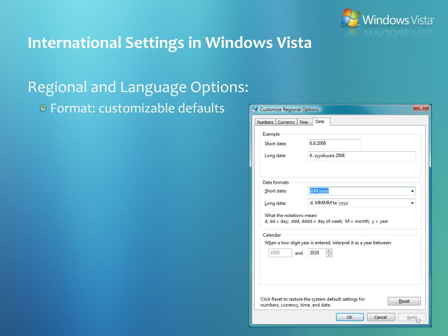Click the 1930 start year field
Viewport: 448px width, 336px height.
coord(280,253)
